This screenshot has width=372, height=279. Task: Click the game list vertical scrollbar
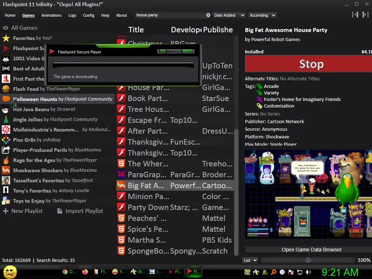[236, 192]
